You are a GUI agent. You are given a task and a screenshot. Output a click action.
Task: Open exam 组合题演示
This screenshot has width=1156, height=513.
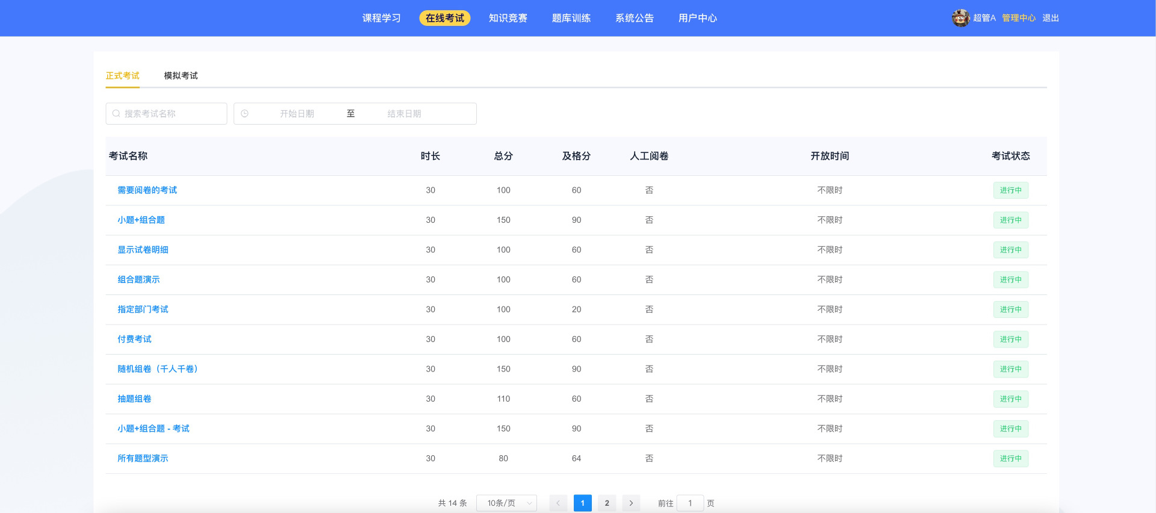point(139,279)
